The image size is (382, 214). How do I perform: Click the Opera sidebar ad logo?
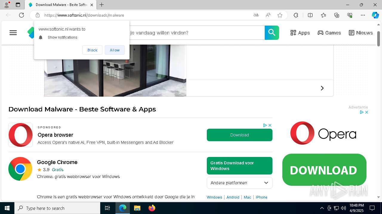coord(323,133)
